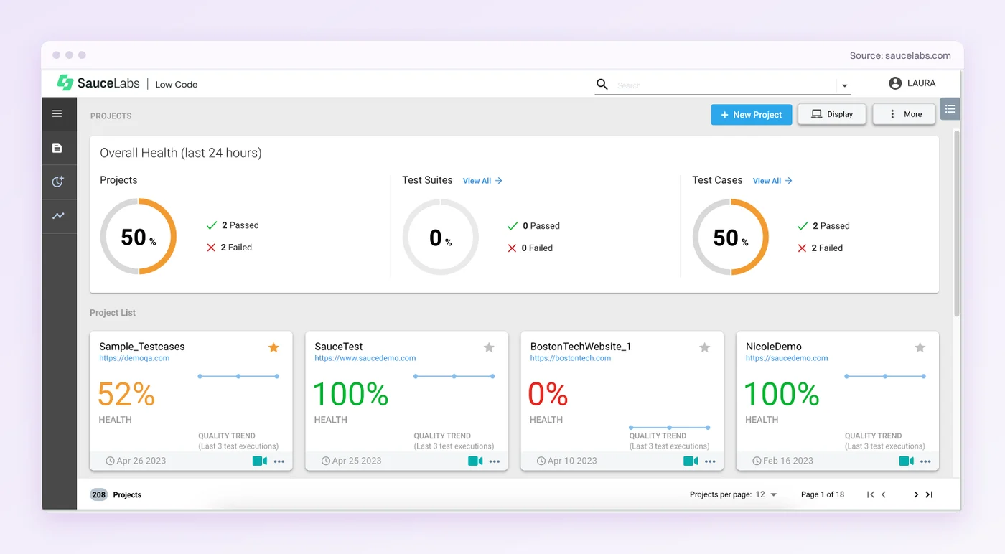
Task: Open the NicoleDemo https://saucedemo.com link
Action: pos(787,358)
